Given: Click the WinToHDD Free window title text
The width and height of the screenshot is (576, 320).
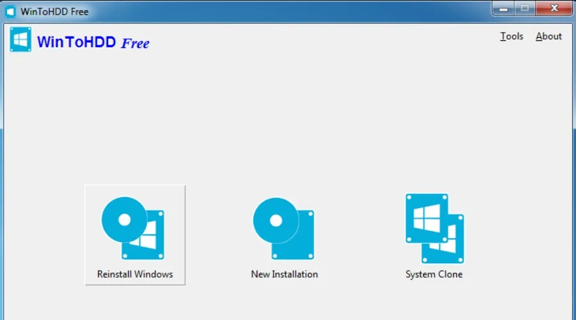Looking at the screenshot, I should coord(54,12).
